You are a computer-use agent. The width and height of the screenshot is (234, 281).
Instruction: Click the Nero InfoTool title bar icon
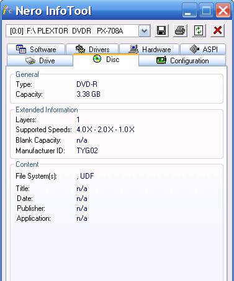click(x=7, y=11)
